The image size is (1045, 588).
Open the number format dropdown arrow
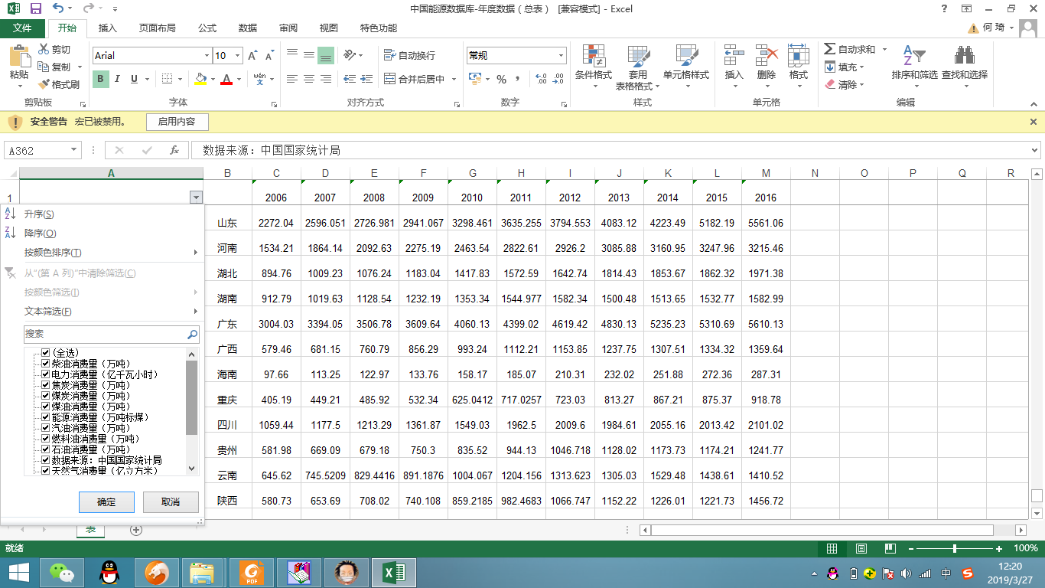point(561,56)
